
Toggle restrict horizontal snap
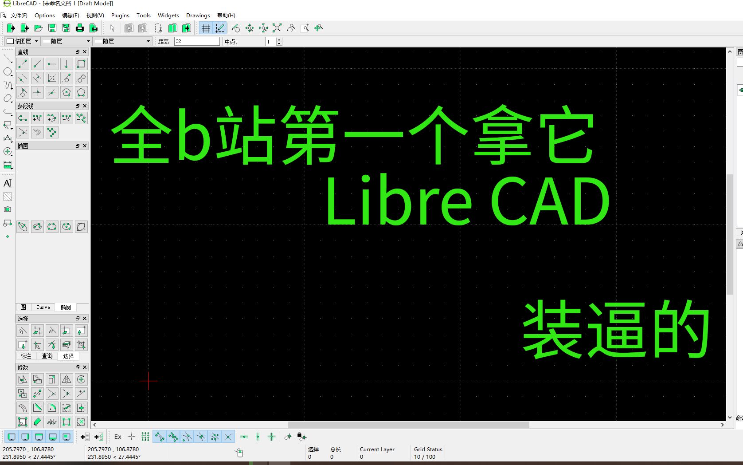244,437
